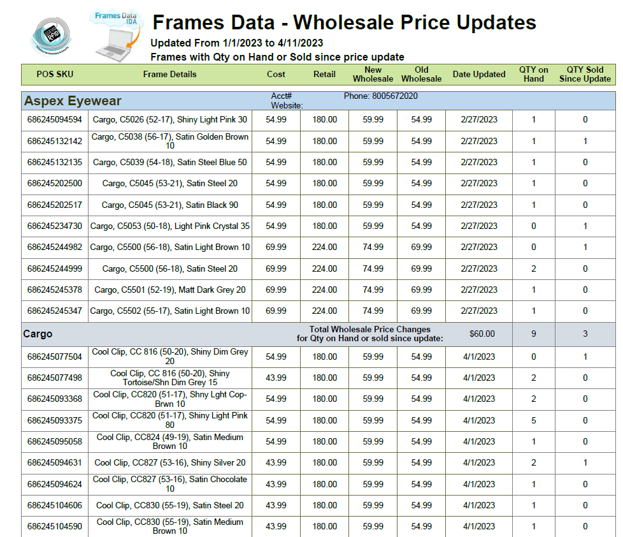Click SKU 686245094594 in first row
Viewport: 623px width, 537px height.
pyautogui.click(x=55, y=120)
